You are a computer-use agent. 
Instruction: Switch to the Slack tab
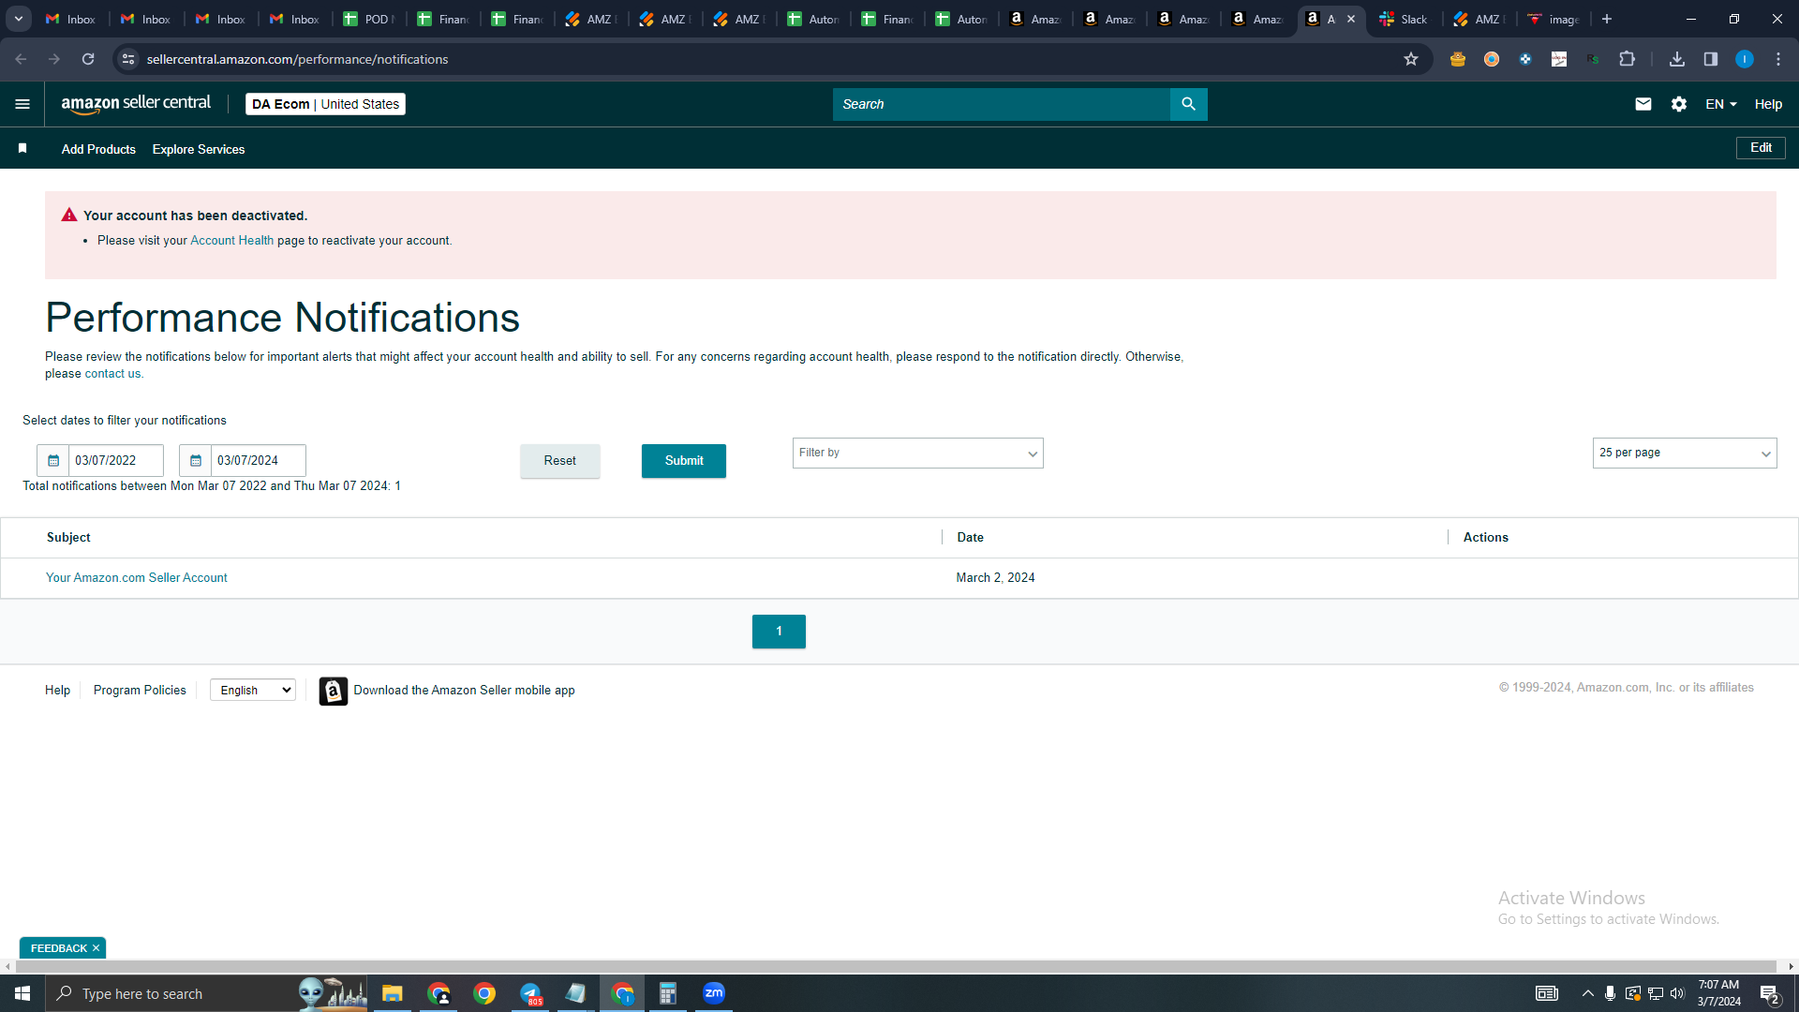coord(1403,19)
